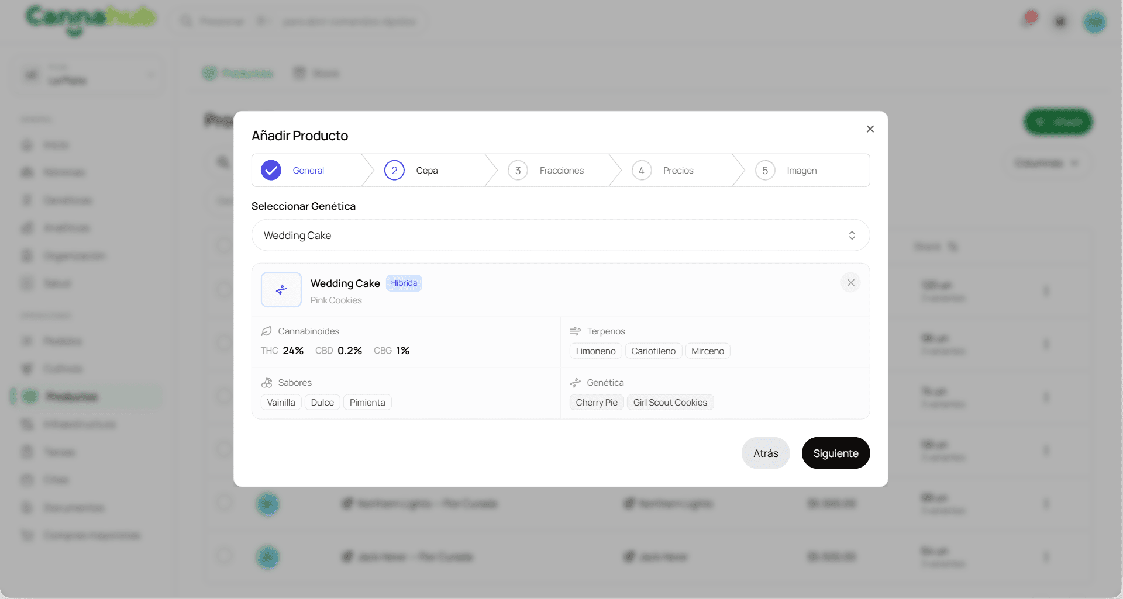Click Siguiente to continue

click(x=836, y=453)
